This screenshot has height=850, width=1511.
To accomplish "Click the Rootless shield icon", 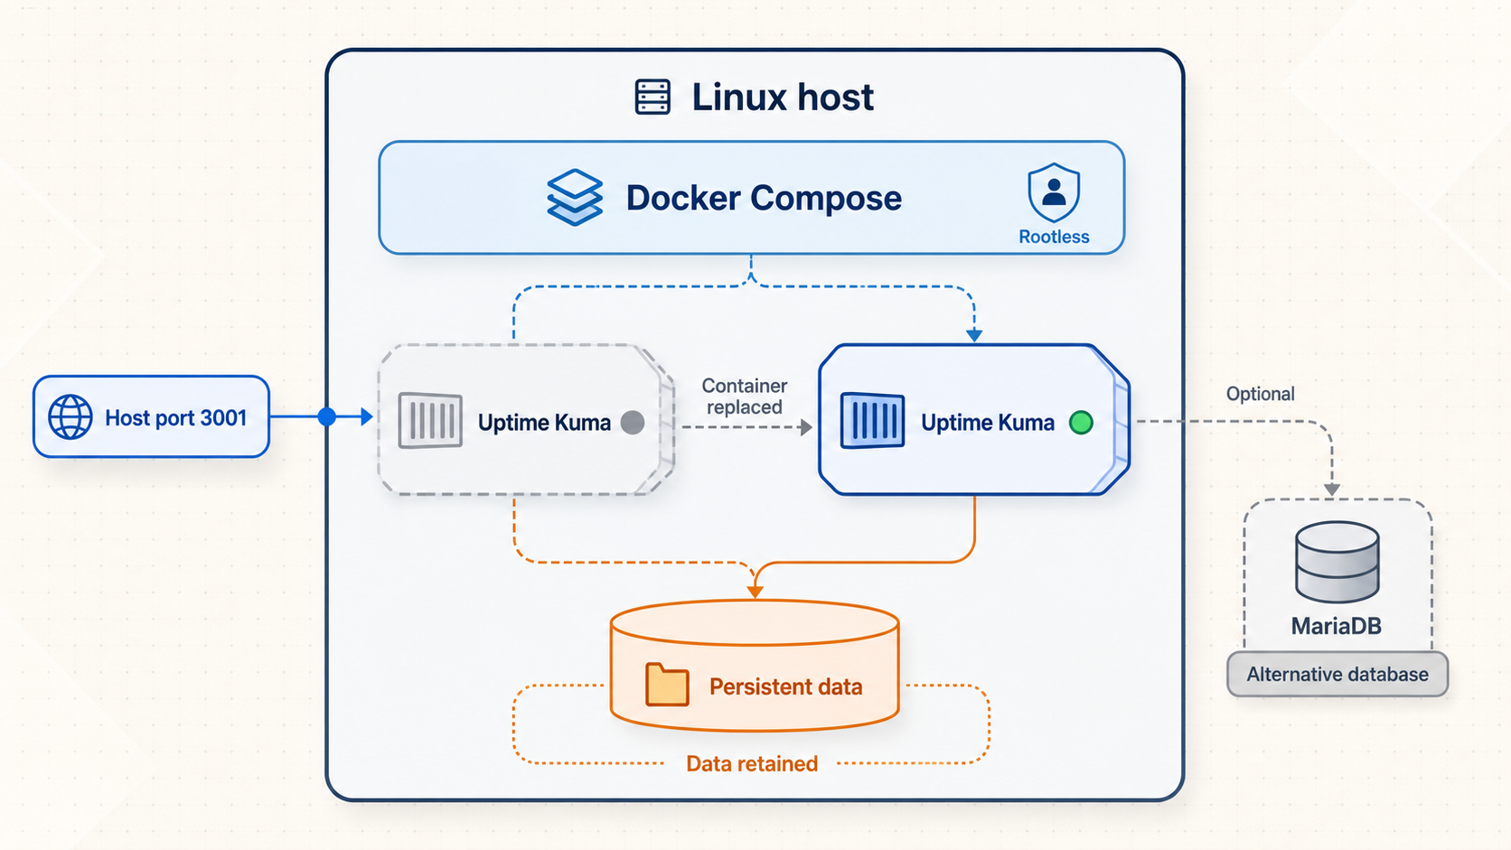I will [1054, 192].
